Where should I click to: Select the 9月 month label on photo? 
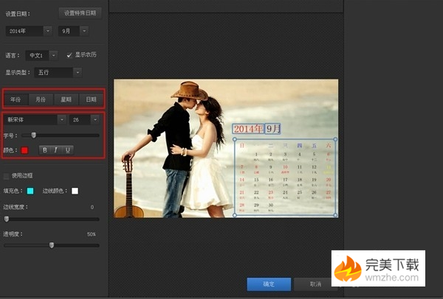[x=273, y=129]
